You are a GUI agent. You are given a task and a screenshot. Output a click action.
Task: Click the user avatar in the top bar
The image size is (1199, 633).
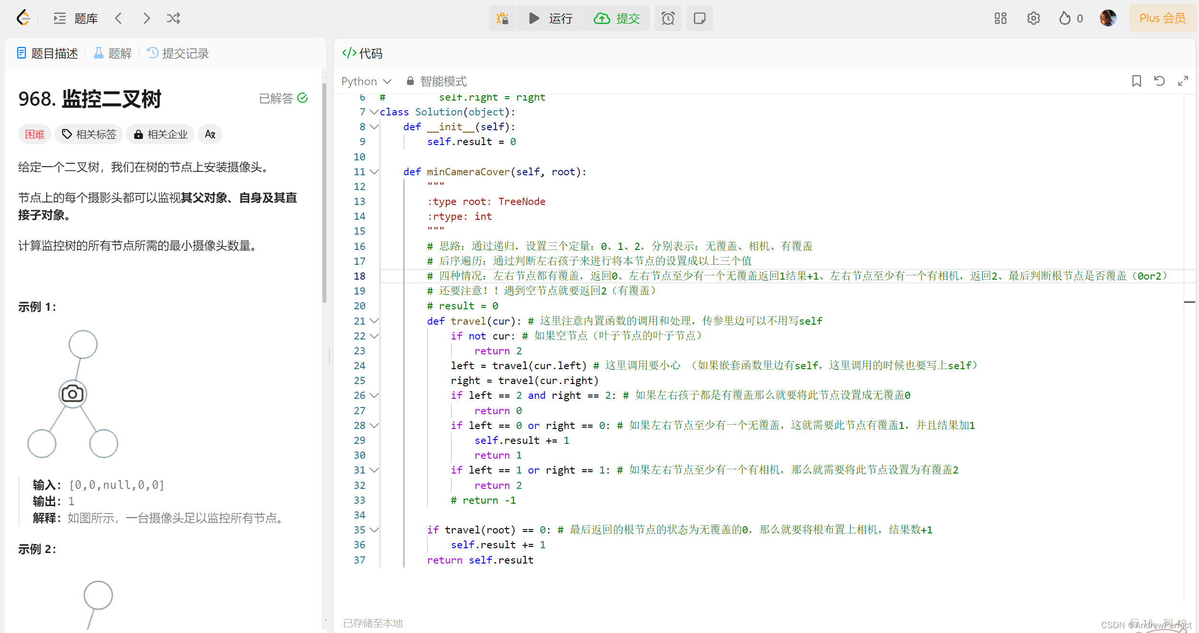point(1108,18)
